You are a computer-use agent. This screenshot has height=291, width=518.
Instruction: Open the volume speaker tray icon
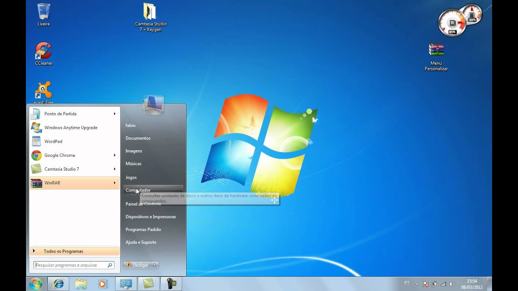[452, 284]
